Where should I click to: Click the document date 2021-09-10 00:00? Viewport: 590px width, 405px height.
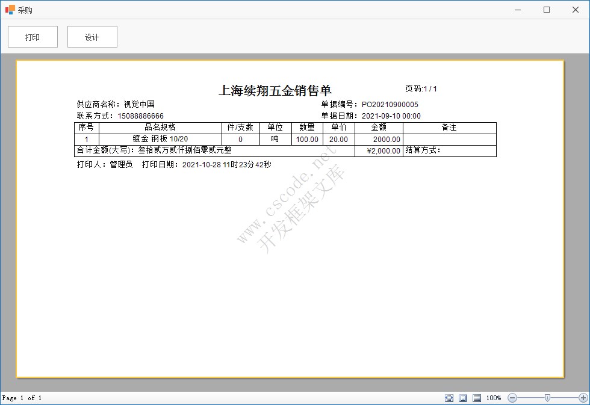point(391,116)
